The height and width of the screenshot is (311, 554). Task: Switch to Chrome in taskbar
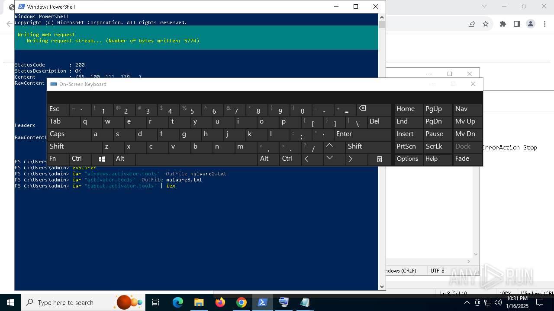(x=242, y=302)
